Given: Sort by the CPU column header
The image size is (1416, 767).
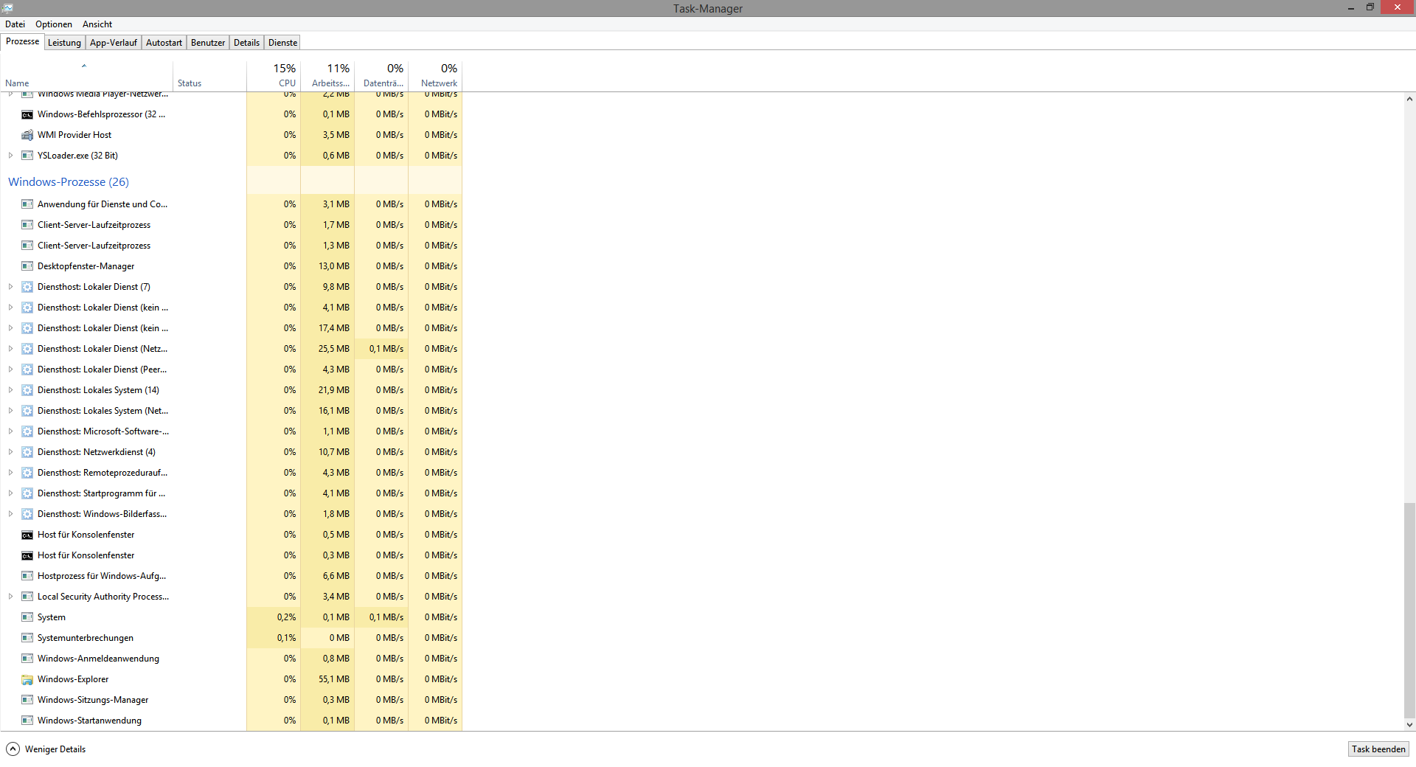Looking at the screenshot, I should click(x=274, y=75).
